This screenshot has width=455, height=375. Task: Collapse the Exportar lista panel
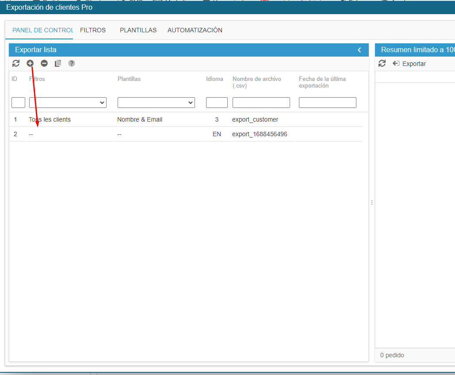(x=359, y=50)
